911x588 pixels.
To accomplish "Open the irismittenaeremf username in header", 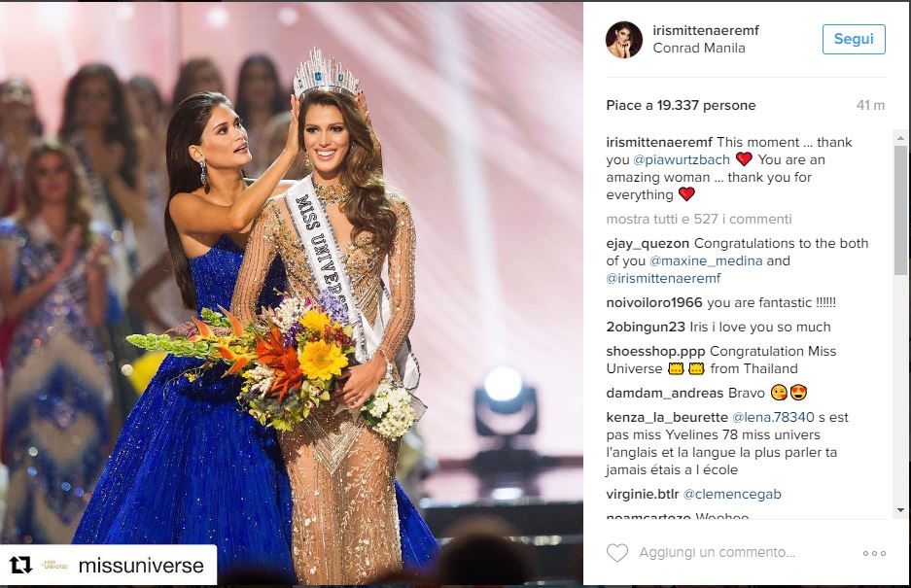I will [x=705, y=30].
